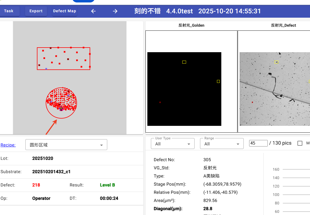Follow the Recipe link
This screenshot has width=310, height=215.
[8, 145]
